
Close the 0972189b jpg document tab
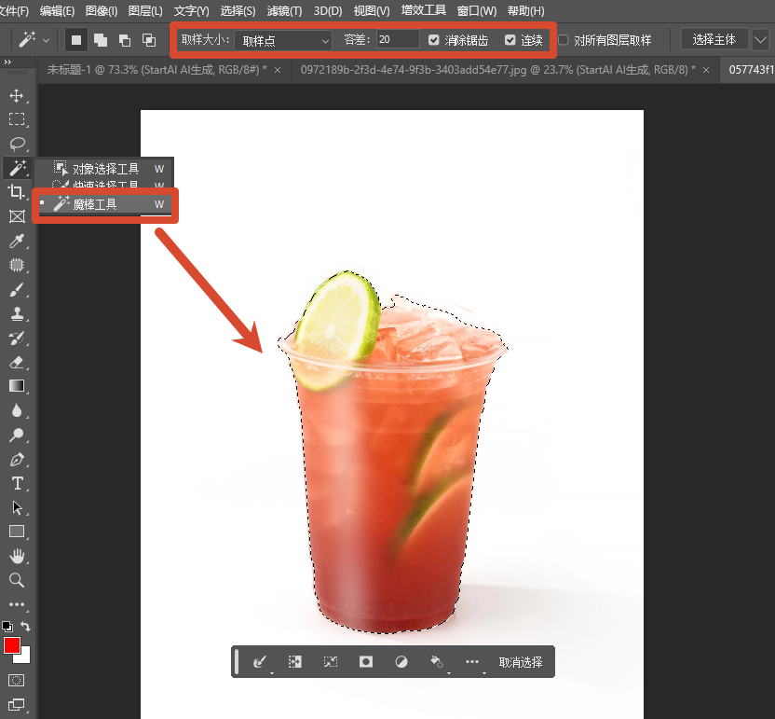(706, 70)
